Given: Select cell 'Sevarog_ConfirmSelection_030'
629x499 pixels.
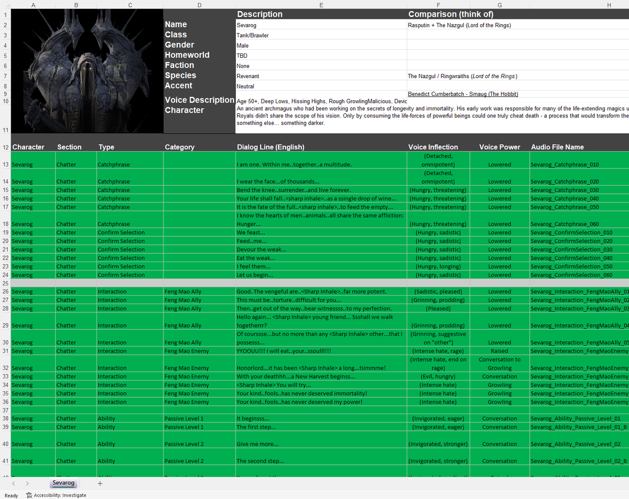Looking at the screenshot, I should coord(579,249).
